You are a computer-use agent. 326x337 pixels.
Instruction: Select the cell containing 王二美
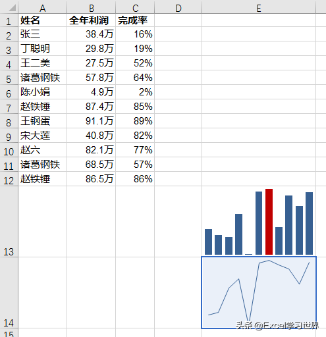[x=43, y=63]
